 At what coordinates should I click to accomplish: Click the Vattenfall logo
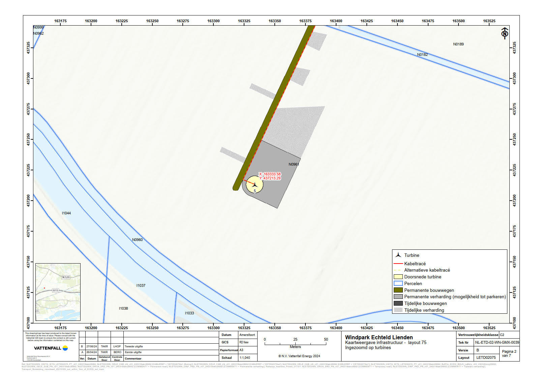pyautogui.click(x=51, y=348)
